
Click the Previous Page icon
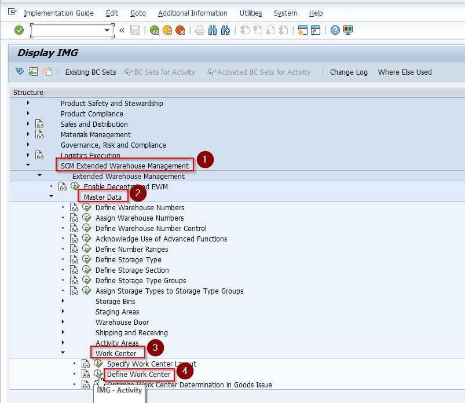258,30
